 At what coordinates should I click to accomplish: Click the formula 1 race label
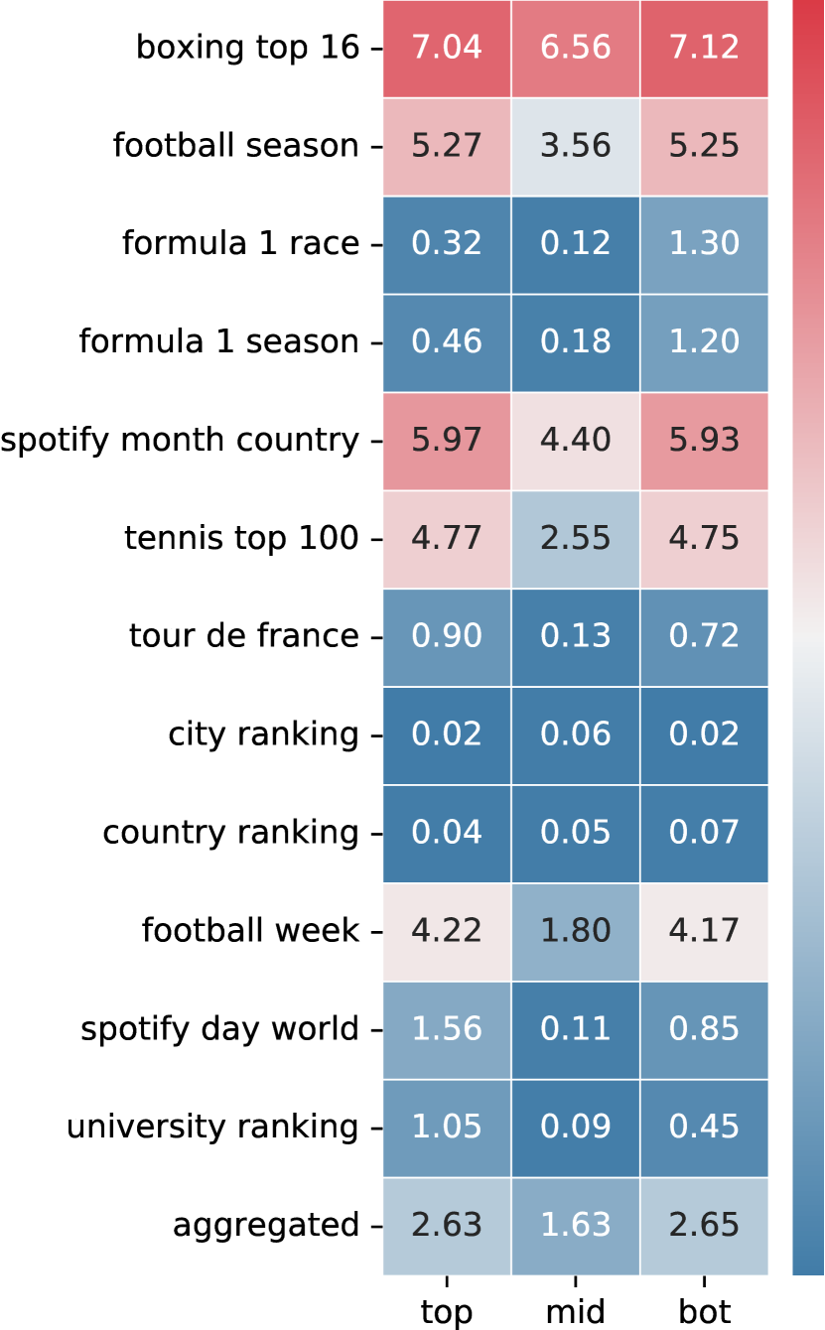coord(240,243)
